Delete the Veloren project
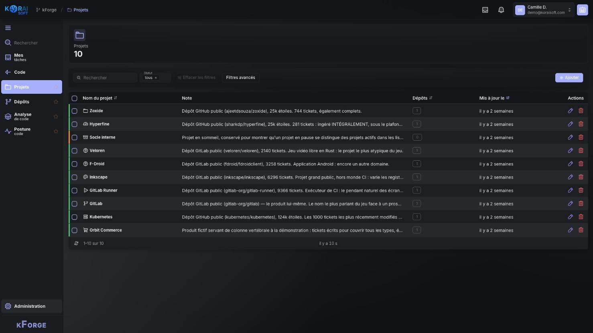This screenshot has height=333, width=593. [581, 150]
